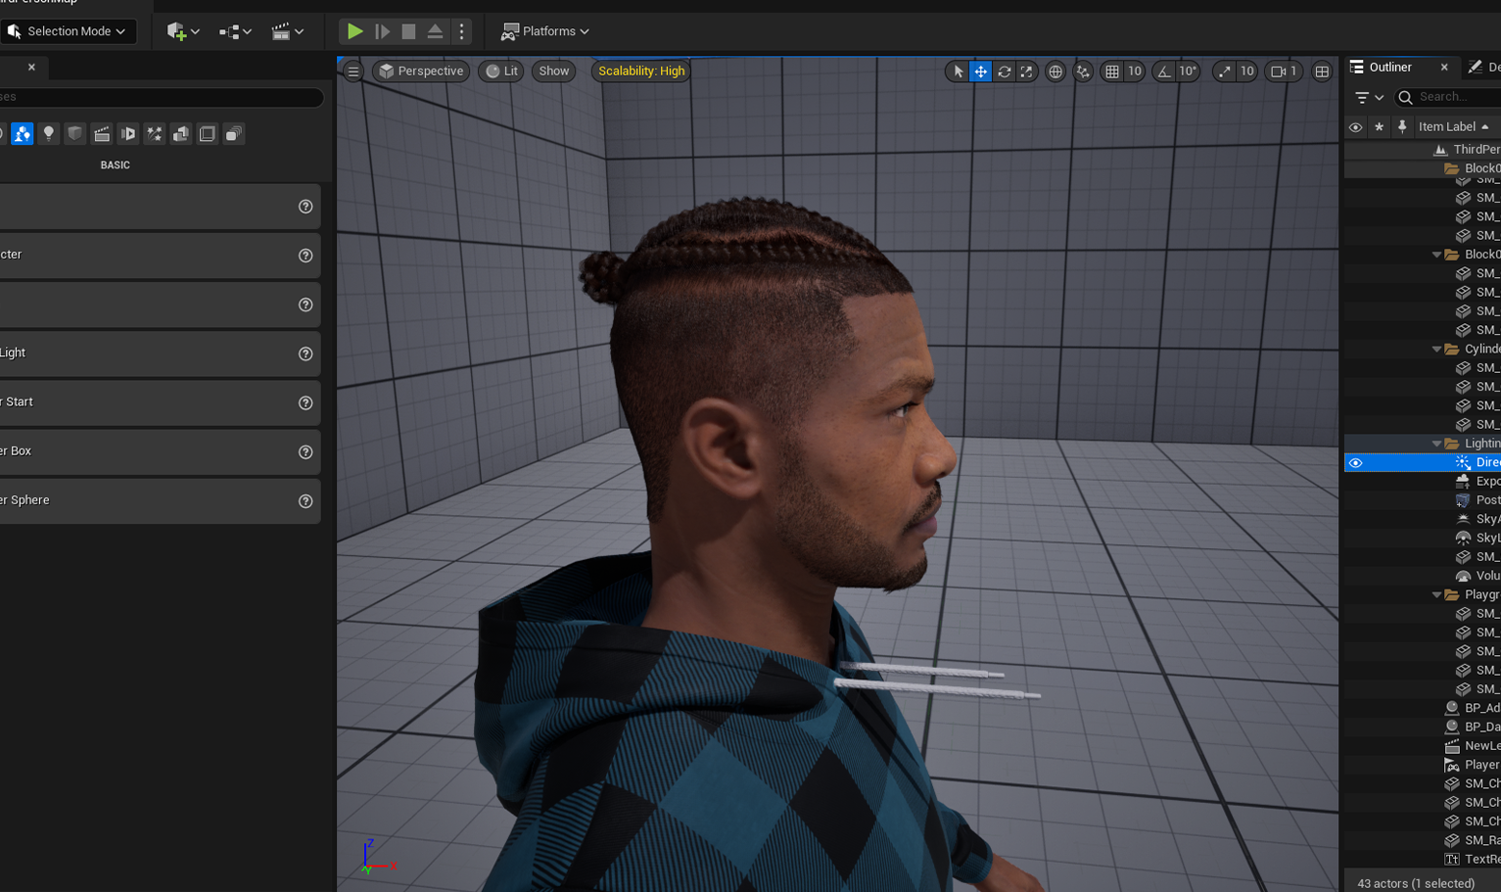This screenshot has width=1501, height=892.
Task: Activate the Scale gizmo tool
Action: point(1026,71)
